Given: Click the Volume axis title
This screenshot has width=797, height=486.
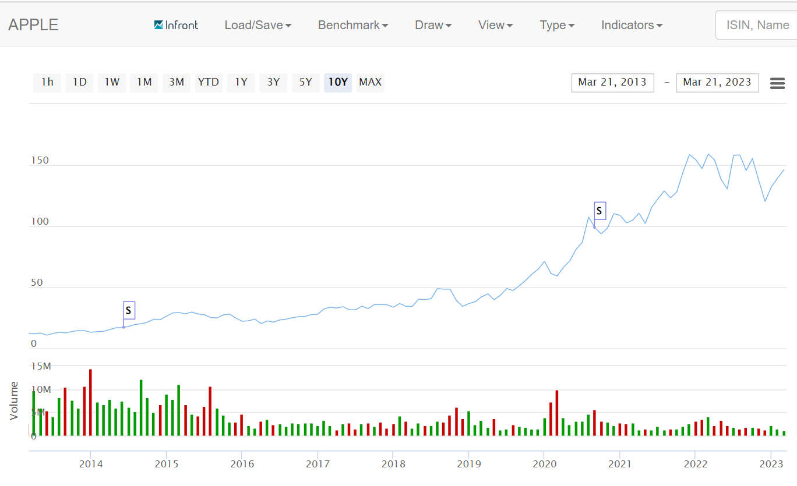Looking at the screenshot, I should (14, 400).
